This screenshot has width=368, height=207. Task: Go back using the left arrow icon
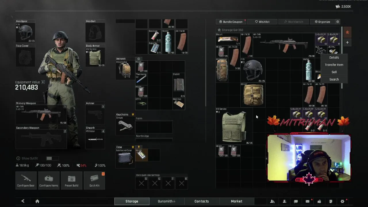pyautogui.click(x=23, y=201)
